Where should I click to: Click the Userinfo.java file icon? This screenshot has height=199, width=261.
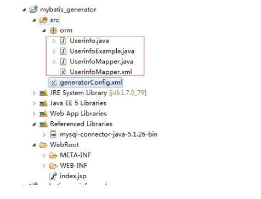tap(63, 41)
